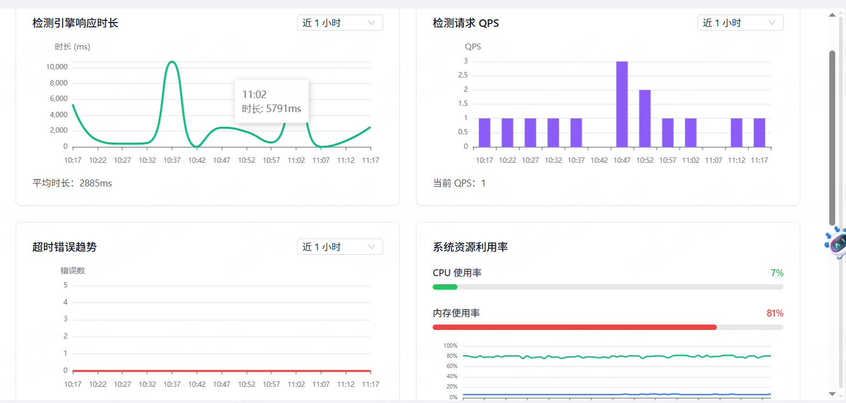846x403 pixels.
Task: Click the scrollbar up arrow
Action: coord(832,15)
